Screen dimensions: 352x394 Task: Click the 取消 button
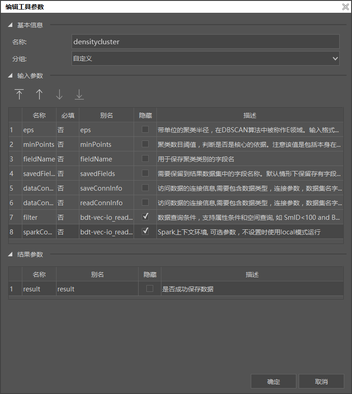pyautogui.click(x=321, y=382)
